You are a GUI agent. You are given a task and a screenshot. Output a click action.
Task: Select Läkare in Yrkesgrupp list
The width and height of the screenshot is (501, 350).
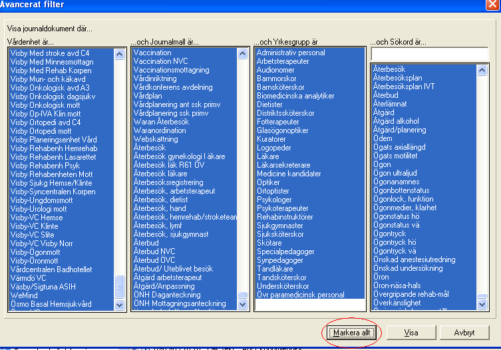pos(268,156)
